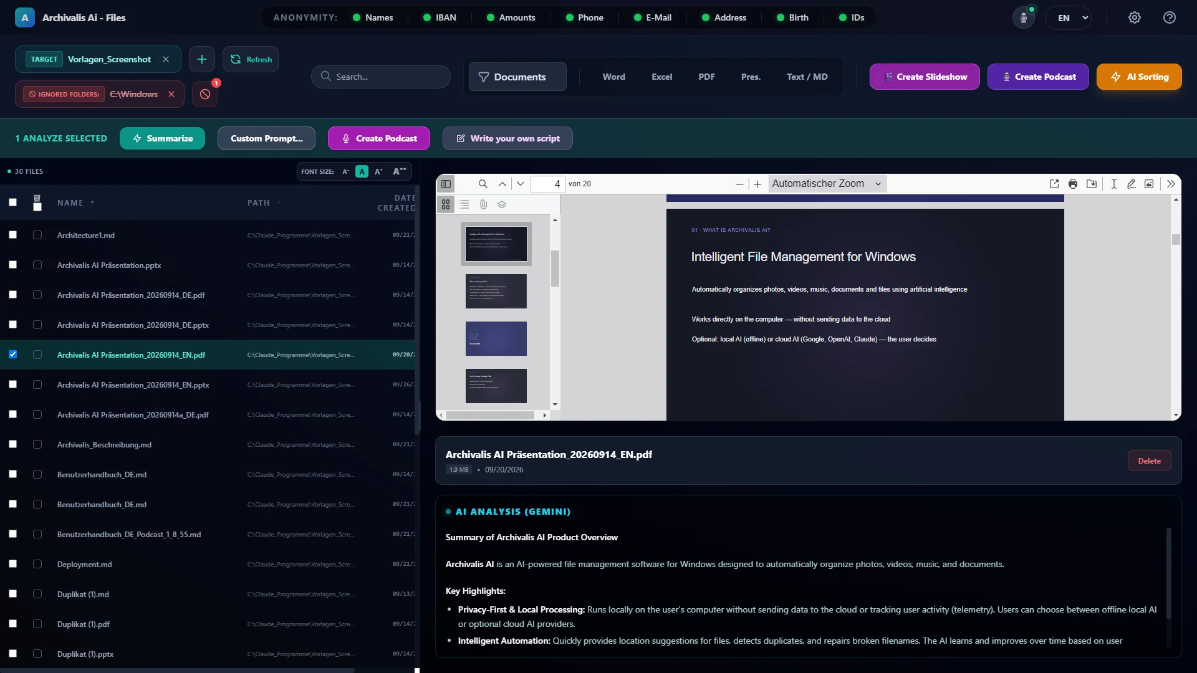1197x673 pixels.
Task: Click Summarize for selected file
Action: coord(162,138)
